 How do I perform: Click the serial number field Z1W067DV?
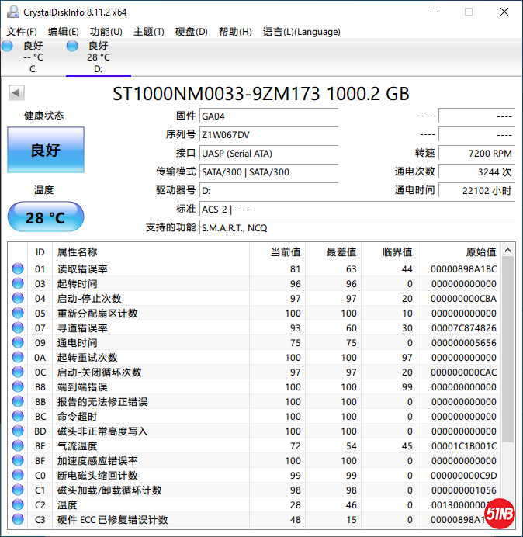tap(268, 134)
